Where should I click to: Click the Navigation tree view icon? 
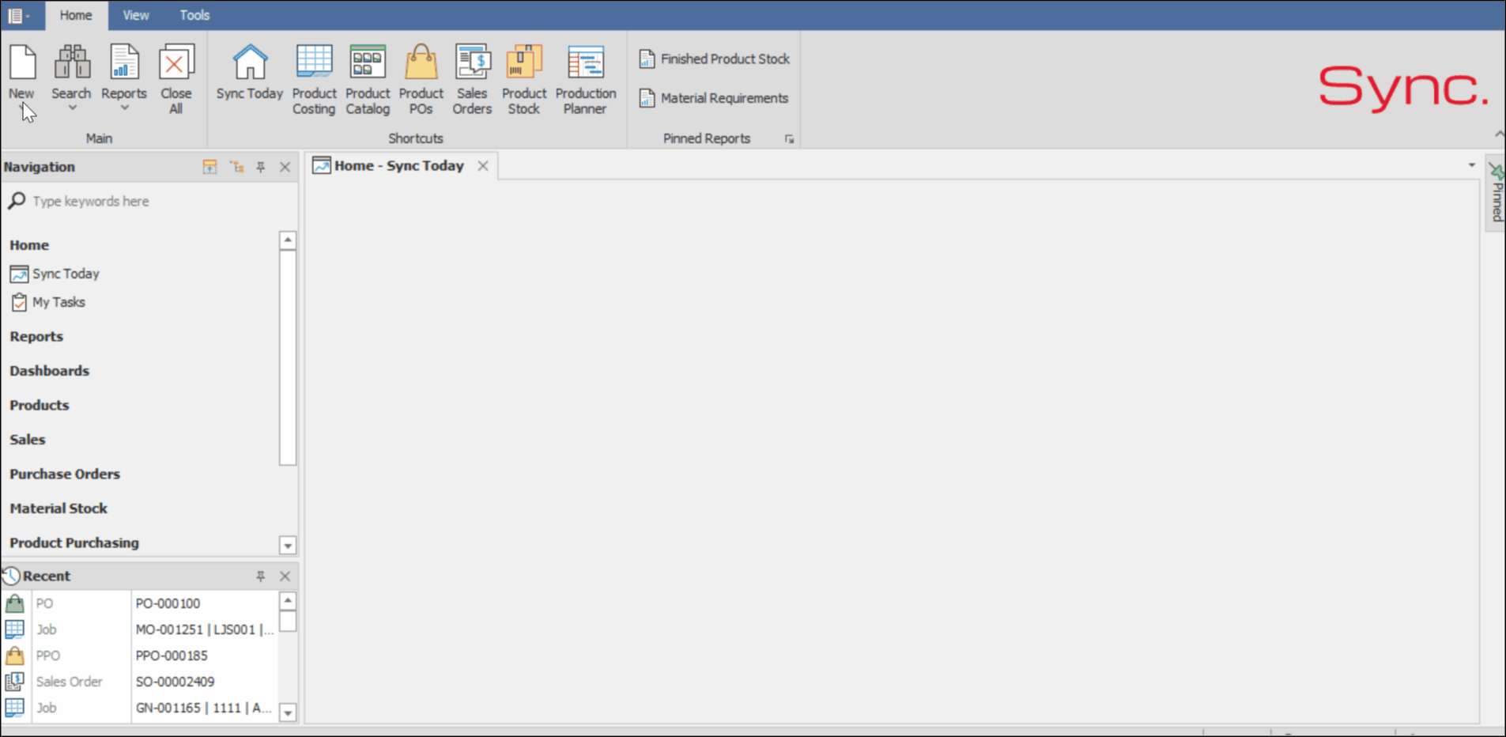click(x=236, y=167)
